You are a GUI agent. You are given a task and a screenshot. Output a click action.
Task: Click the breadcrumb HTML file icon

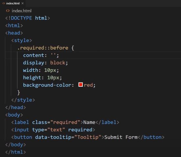(x=8, y=11)
